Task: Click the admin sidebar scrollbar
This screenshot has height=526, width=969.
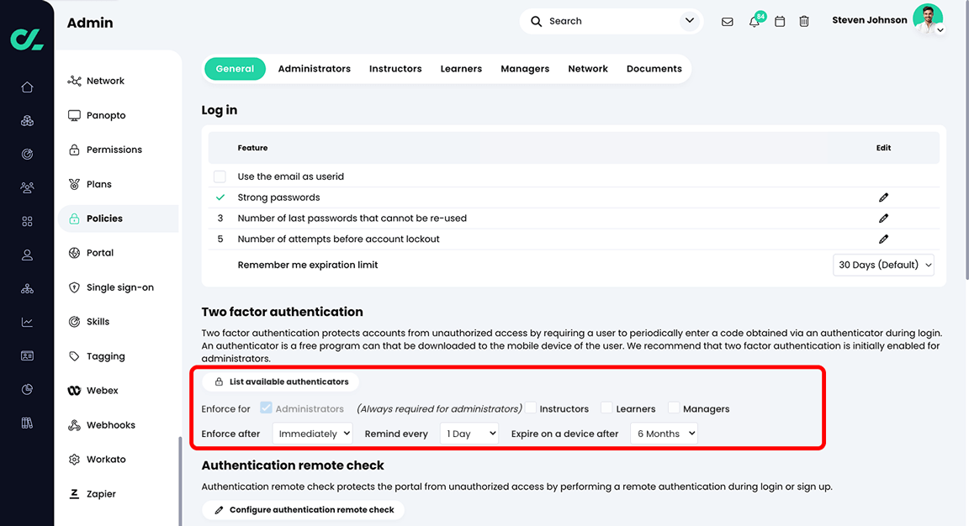Action: tap(180, 481)
